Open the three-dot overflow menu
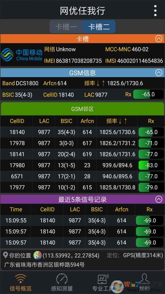Image resolution: width=165 pixels, height=294 pixels. click(155, 11)
